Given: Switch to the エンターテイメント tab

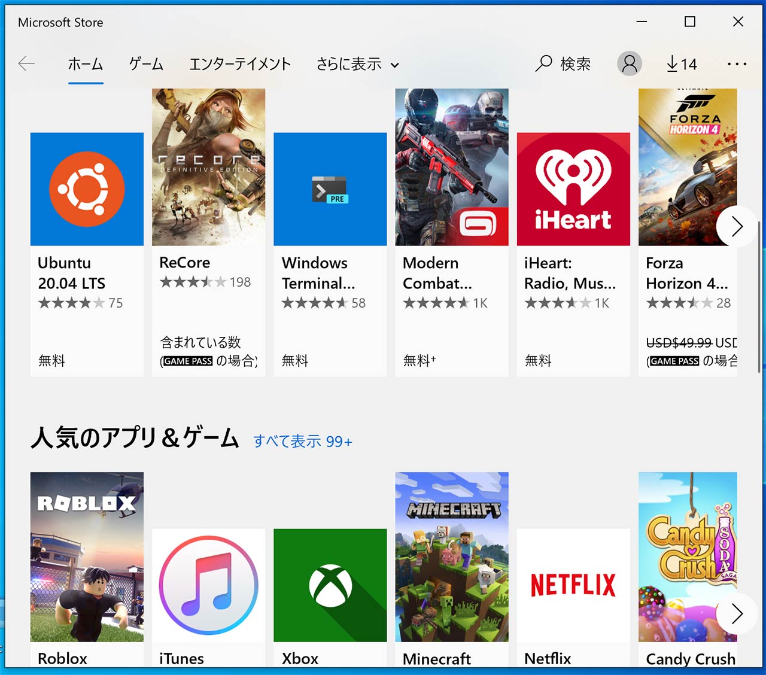Looking at the screenshot, I should pyautogui.click(x=240, y=63).
